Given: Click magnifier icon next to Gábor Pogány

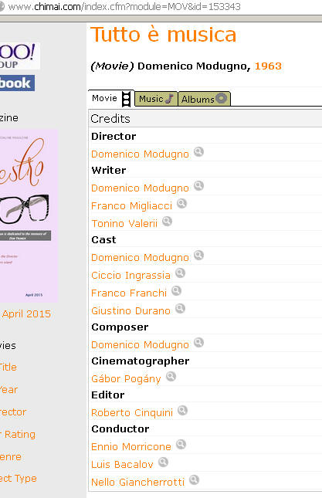Looking at the screenshot, I should [x=171, y=377].
